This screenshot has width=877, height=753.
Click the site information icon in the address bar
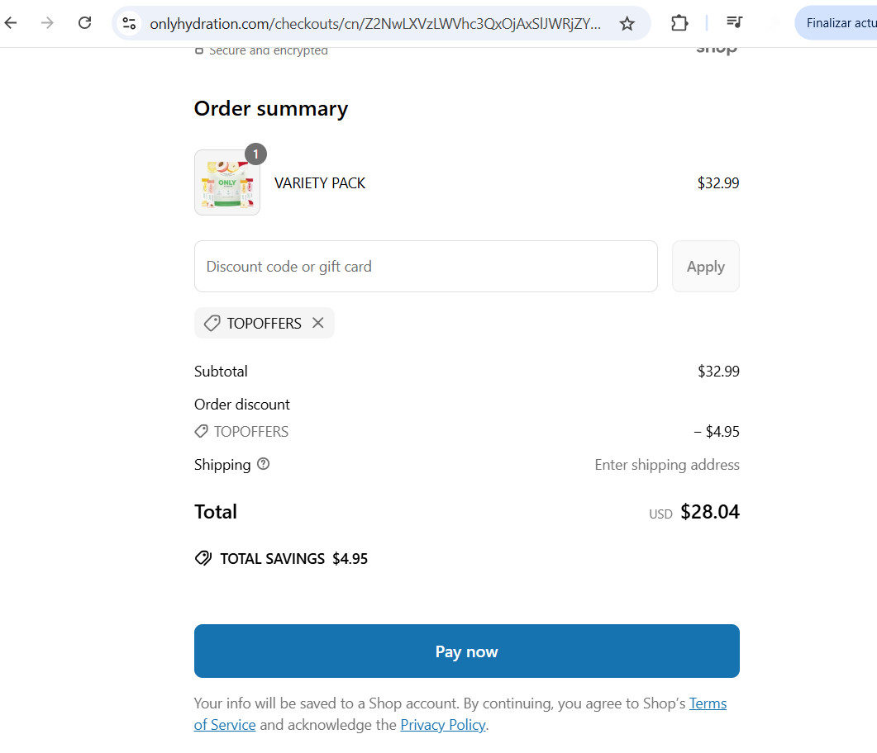[129, 23]
